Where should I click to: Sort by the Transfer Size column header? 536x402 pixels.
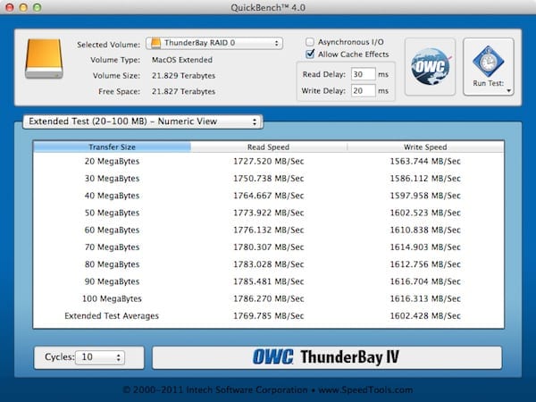113,147
